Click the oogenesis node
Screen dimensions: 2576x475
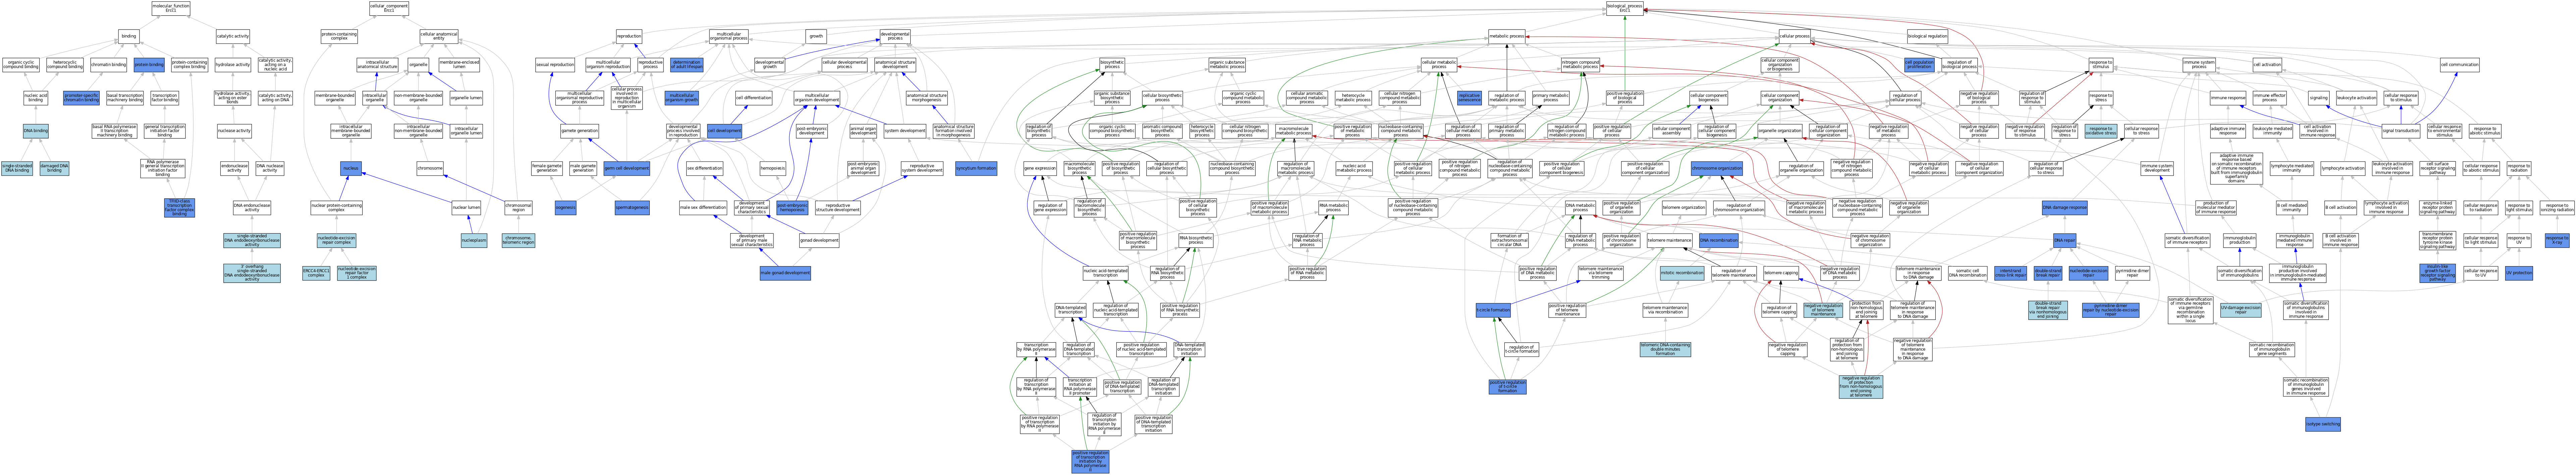pos(566,208)
